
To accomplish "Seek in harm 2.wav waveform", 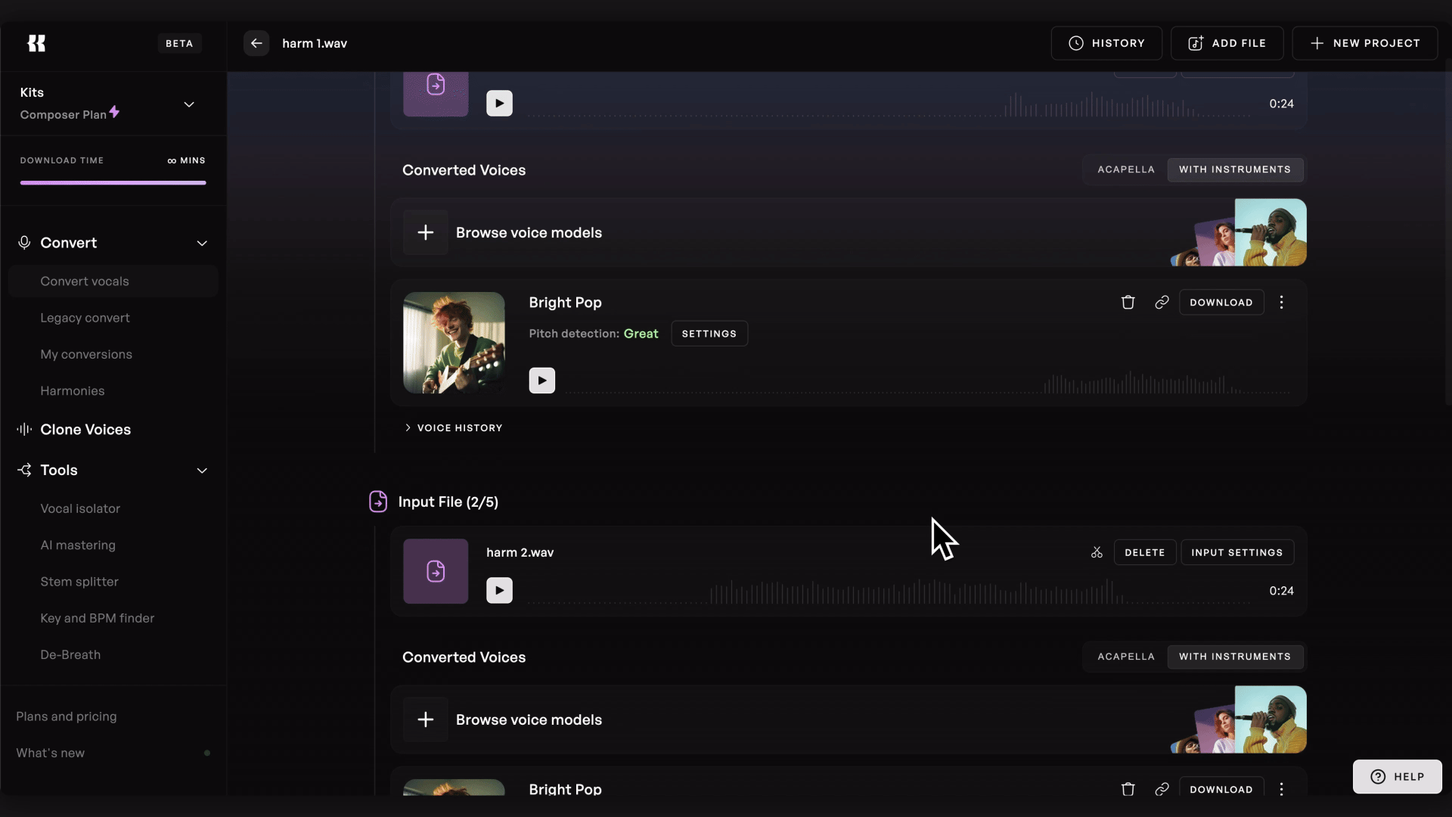I will [x=889, y=592].
